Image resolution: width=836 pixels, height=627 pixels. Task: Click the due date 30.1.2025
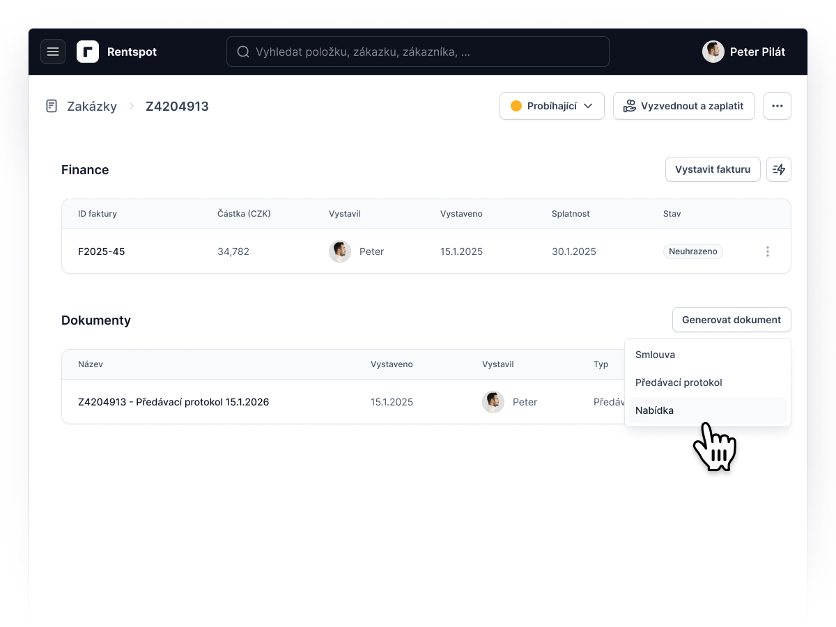click(x=574, y=251)
